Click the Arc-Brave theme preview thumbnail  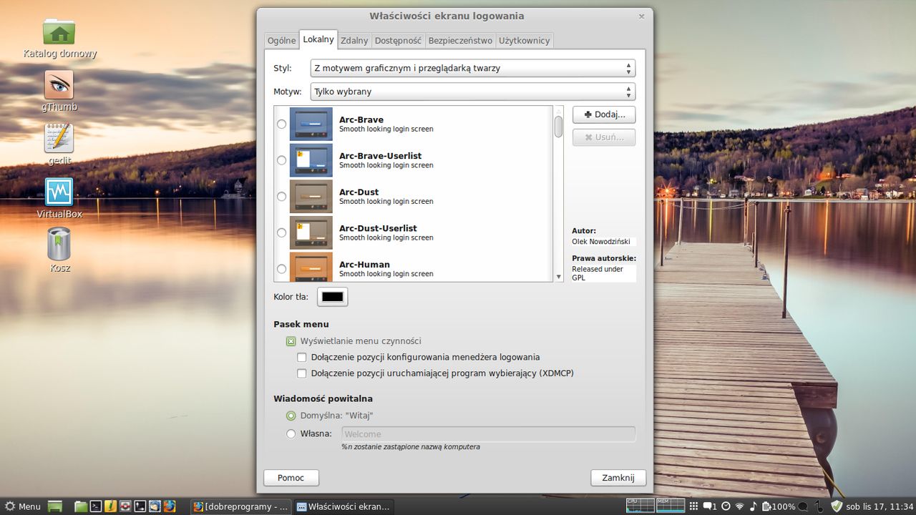click(x=311, y=124)
